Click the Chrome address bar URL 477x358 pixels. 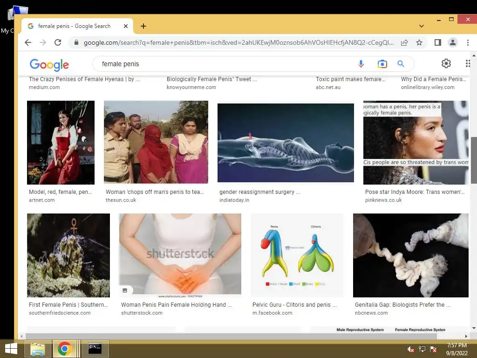pos(238,42)
